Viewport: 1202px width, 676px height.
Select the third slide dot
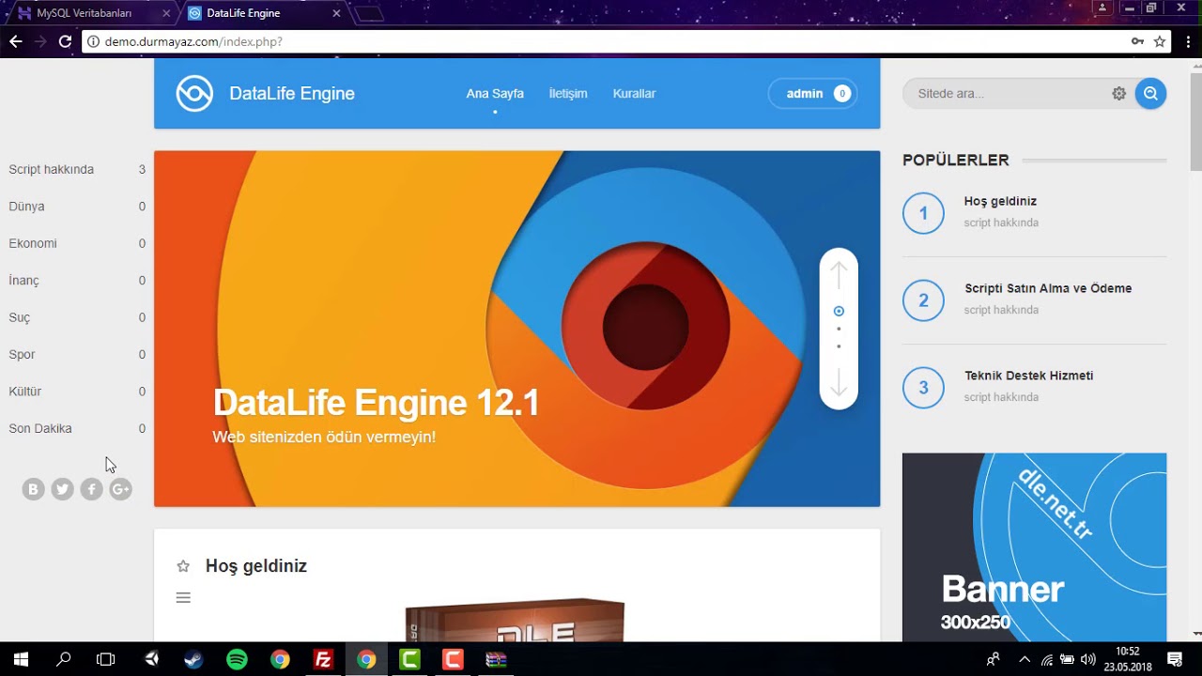point(839,346)
